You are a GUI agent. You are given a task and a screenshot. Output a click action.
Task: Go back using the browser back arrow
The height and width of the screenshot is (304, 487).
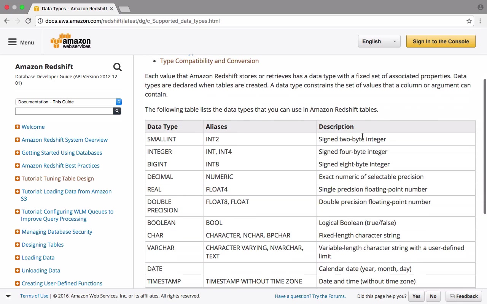pos(7,21)
